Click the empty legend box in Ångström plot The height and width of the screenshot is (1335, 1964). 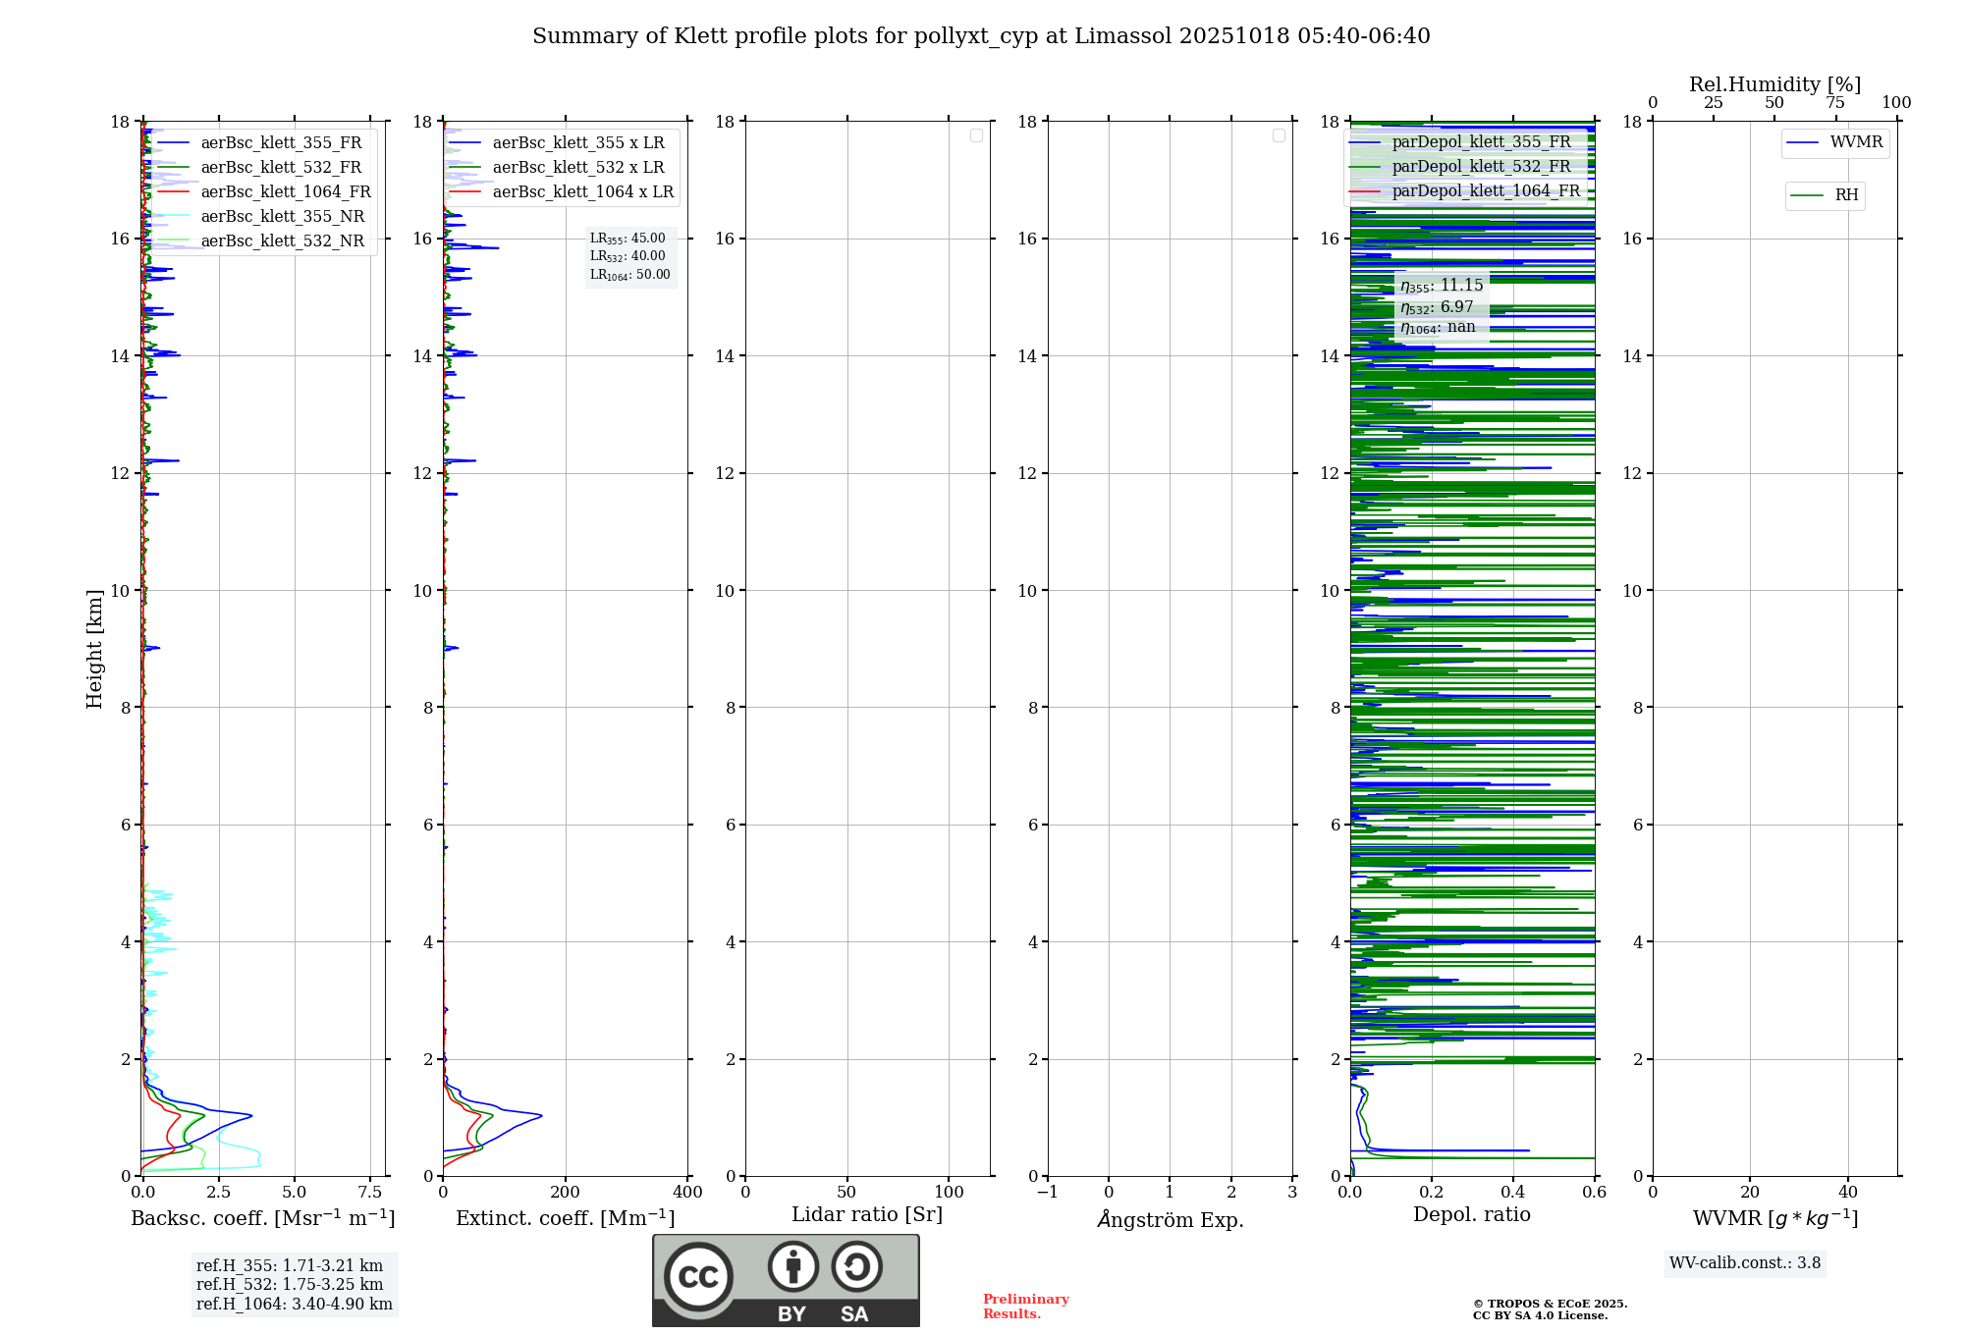point(1279,135)
